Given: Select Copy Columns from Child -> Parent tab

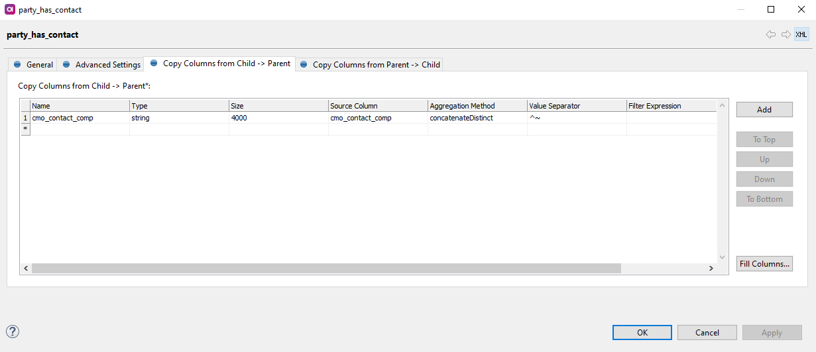Looking at the screenshot, I should pos(220,64).
